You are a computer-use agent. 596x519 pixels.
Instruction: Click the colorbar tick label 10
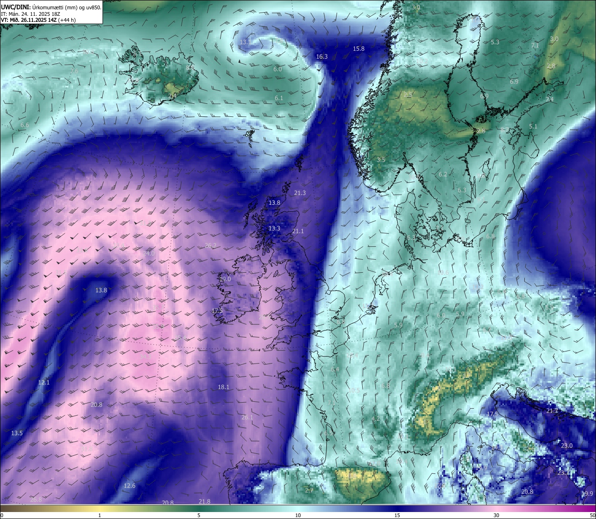pyautogui.click(x=298, y=515)
